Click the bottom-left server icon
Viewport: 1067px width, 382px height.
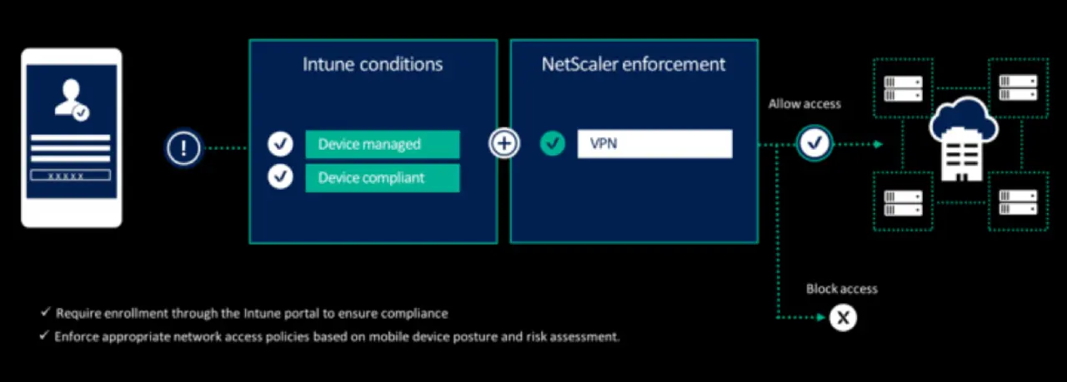(x=903, y=201)
